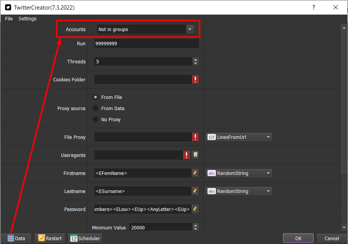Open the Lastname RandomString dropdown
The image size is (348, 244).
tap(239, 191)
